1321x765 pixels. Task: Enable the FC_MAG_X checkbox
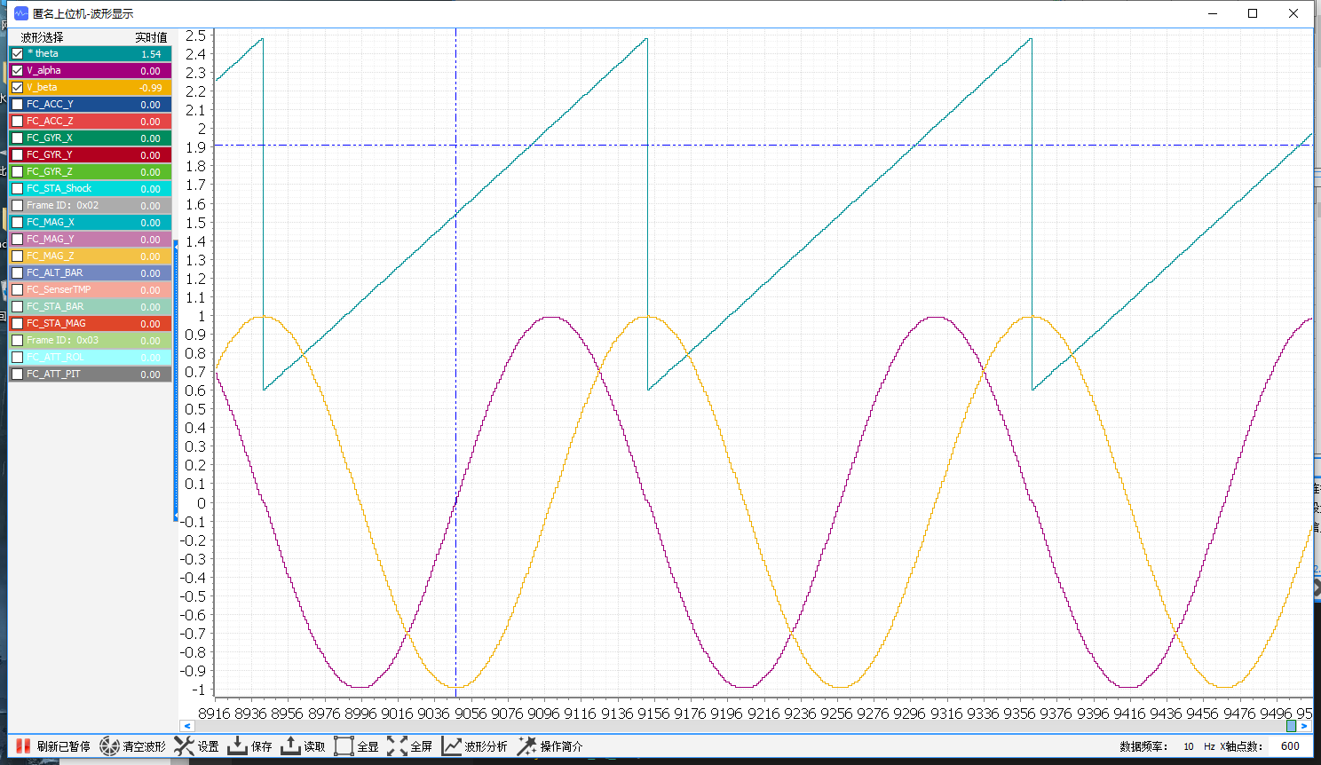pos(17,222)
